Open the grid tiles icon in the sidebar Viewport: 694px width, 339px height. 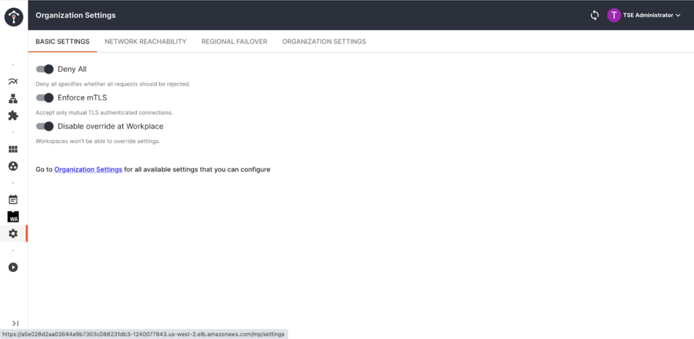[x=13, y=149]
